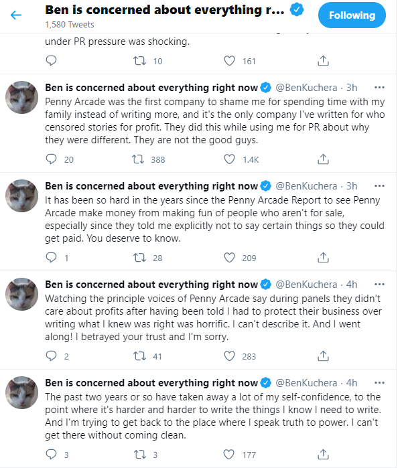
Task: Retweet the tweet showing 28 retweets
Action: coord(139,258)
